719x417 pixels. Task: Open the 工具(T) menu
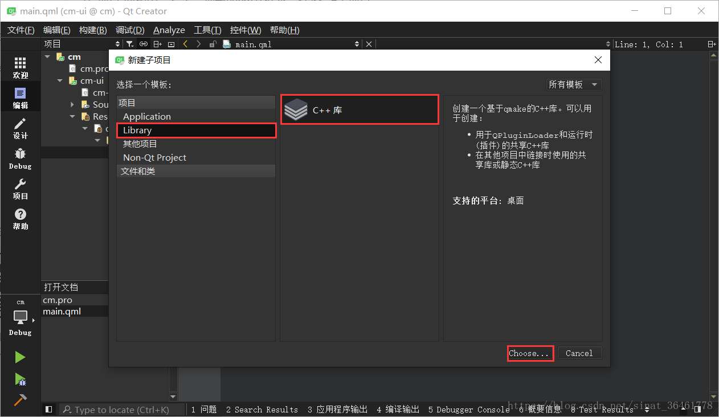(207, 30)
